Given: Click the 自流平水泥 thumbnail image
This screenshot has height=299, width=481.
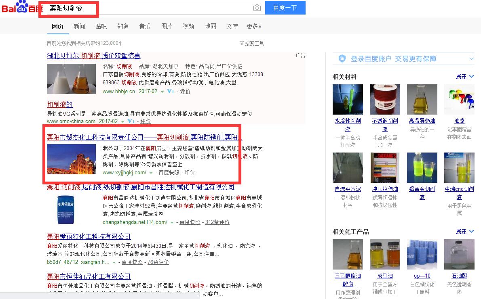Looking at the screenshot, I should click(x=348, y=167).
